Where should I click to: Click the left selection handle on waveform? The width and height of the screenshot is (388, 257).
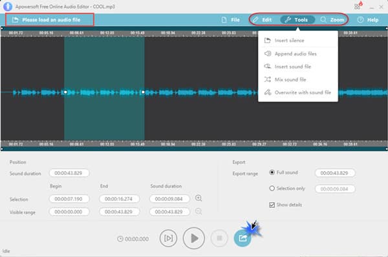(x=65, y=92)
